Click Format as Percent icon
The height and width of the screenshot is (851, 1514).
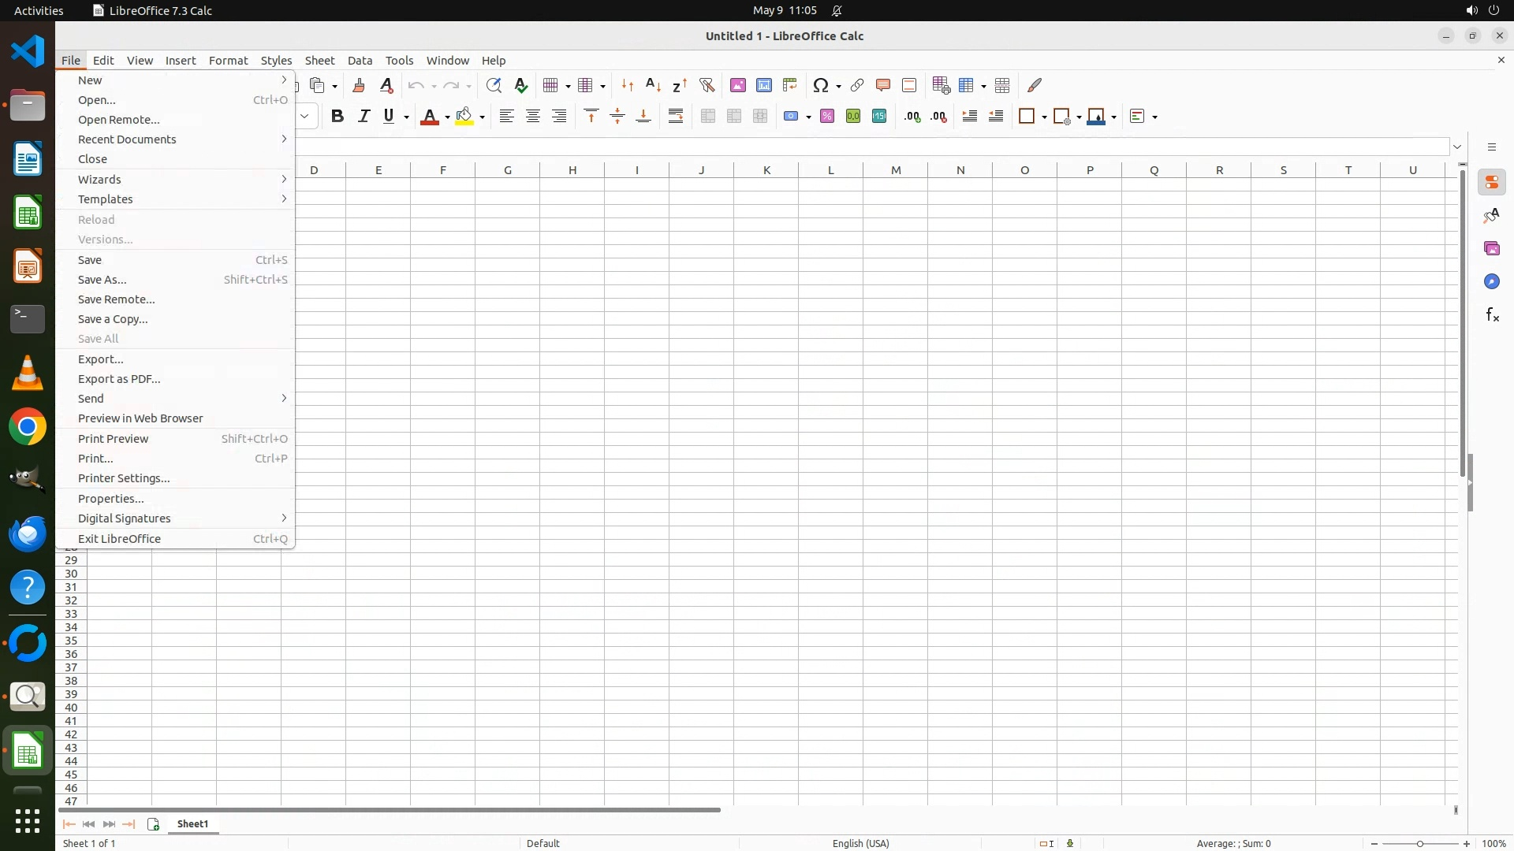tap(827, 117)
